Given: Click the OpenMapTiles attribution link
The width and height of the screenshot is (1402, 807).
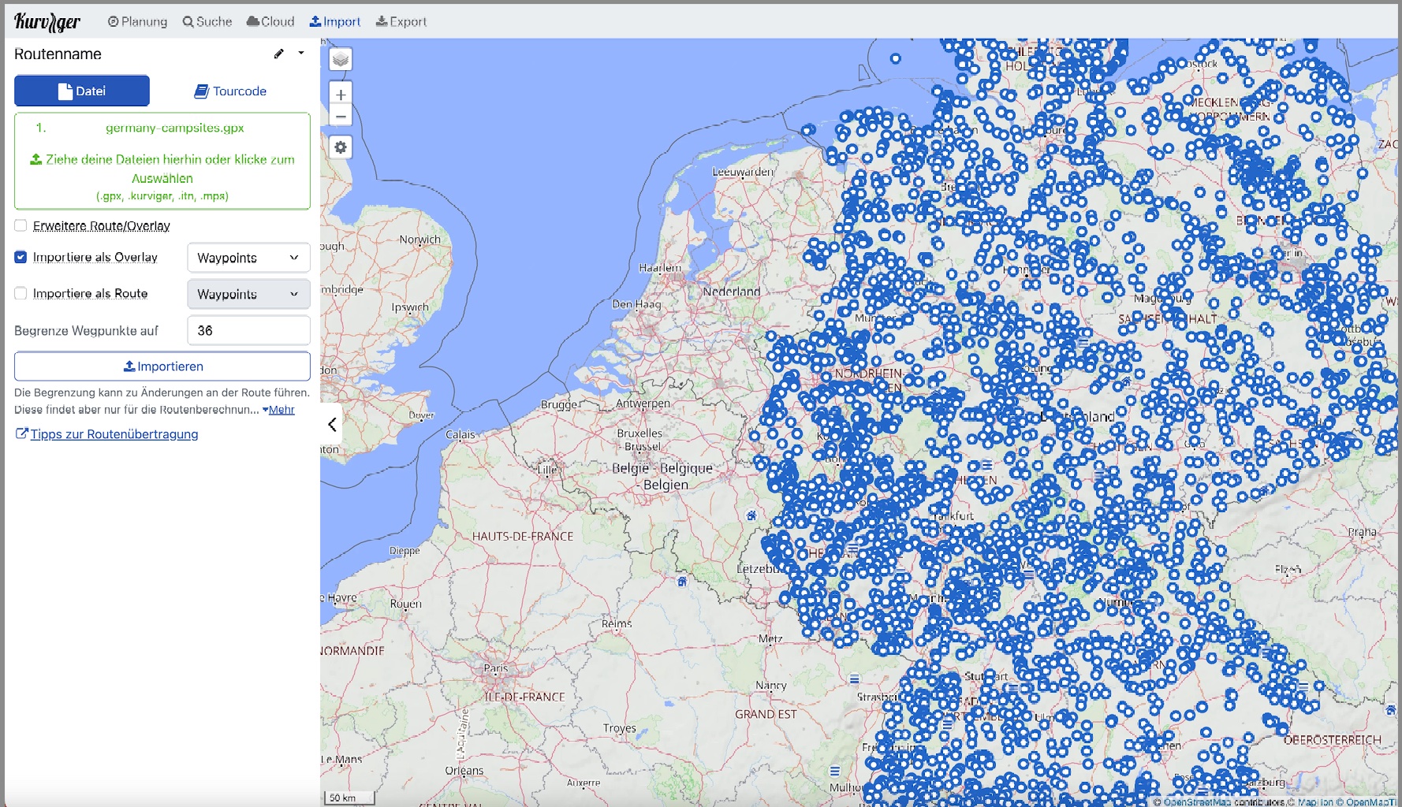Looking at the screenshot, I should (1370, 802).
